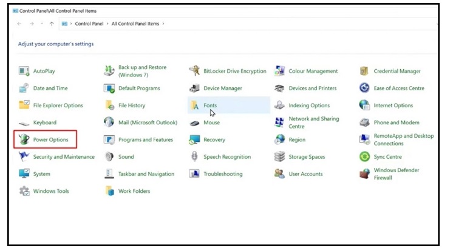Click the Back navigation arrow
Screen dimensions: 453x251
[19, 24]
